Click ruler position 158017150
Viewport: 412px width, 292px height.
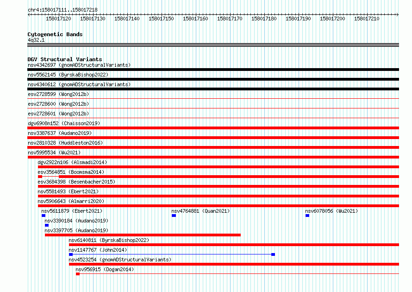pos(161,19)
